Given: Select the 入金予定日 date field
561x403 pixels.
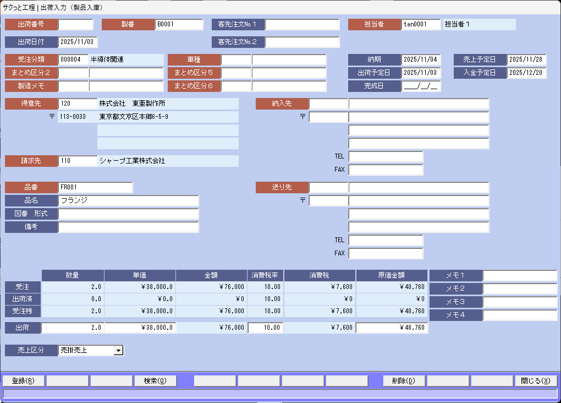Looking at the screenshot, I should pos(526,73).
